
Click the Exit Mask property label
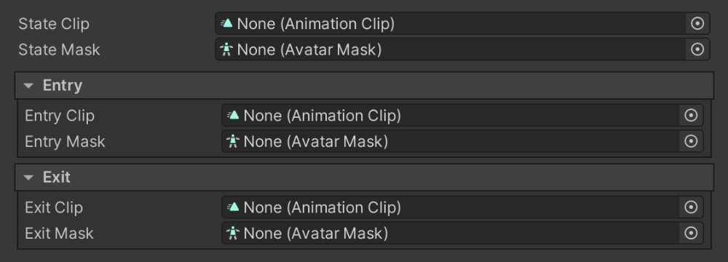coord(59,233)
